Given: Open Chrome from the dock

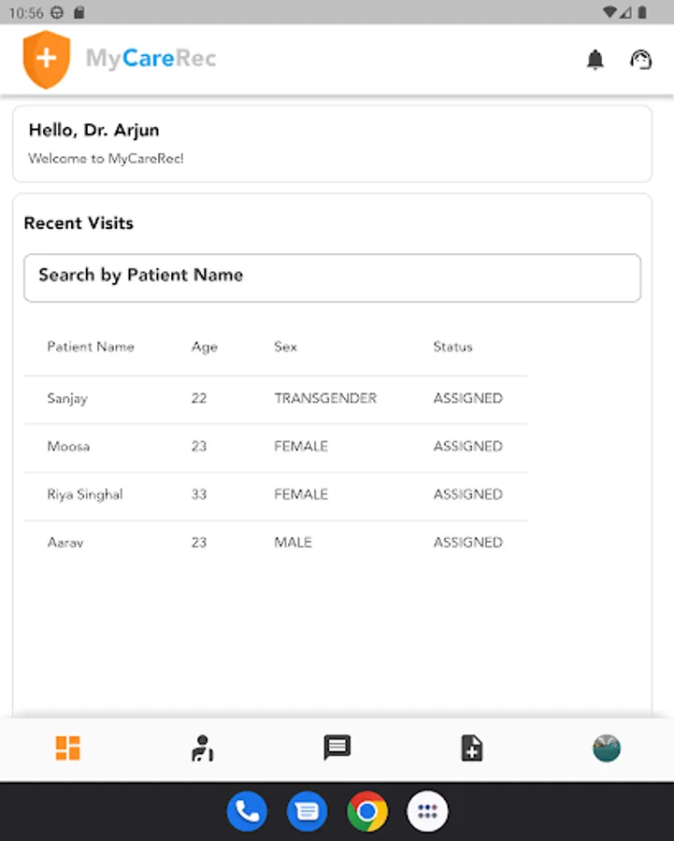Looking at the screenshot, I should pos(367,811).
